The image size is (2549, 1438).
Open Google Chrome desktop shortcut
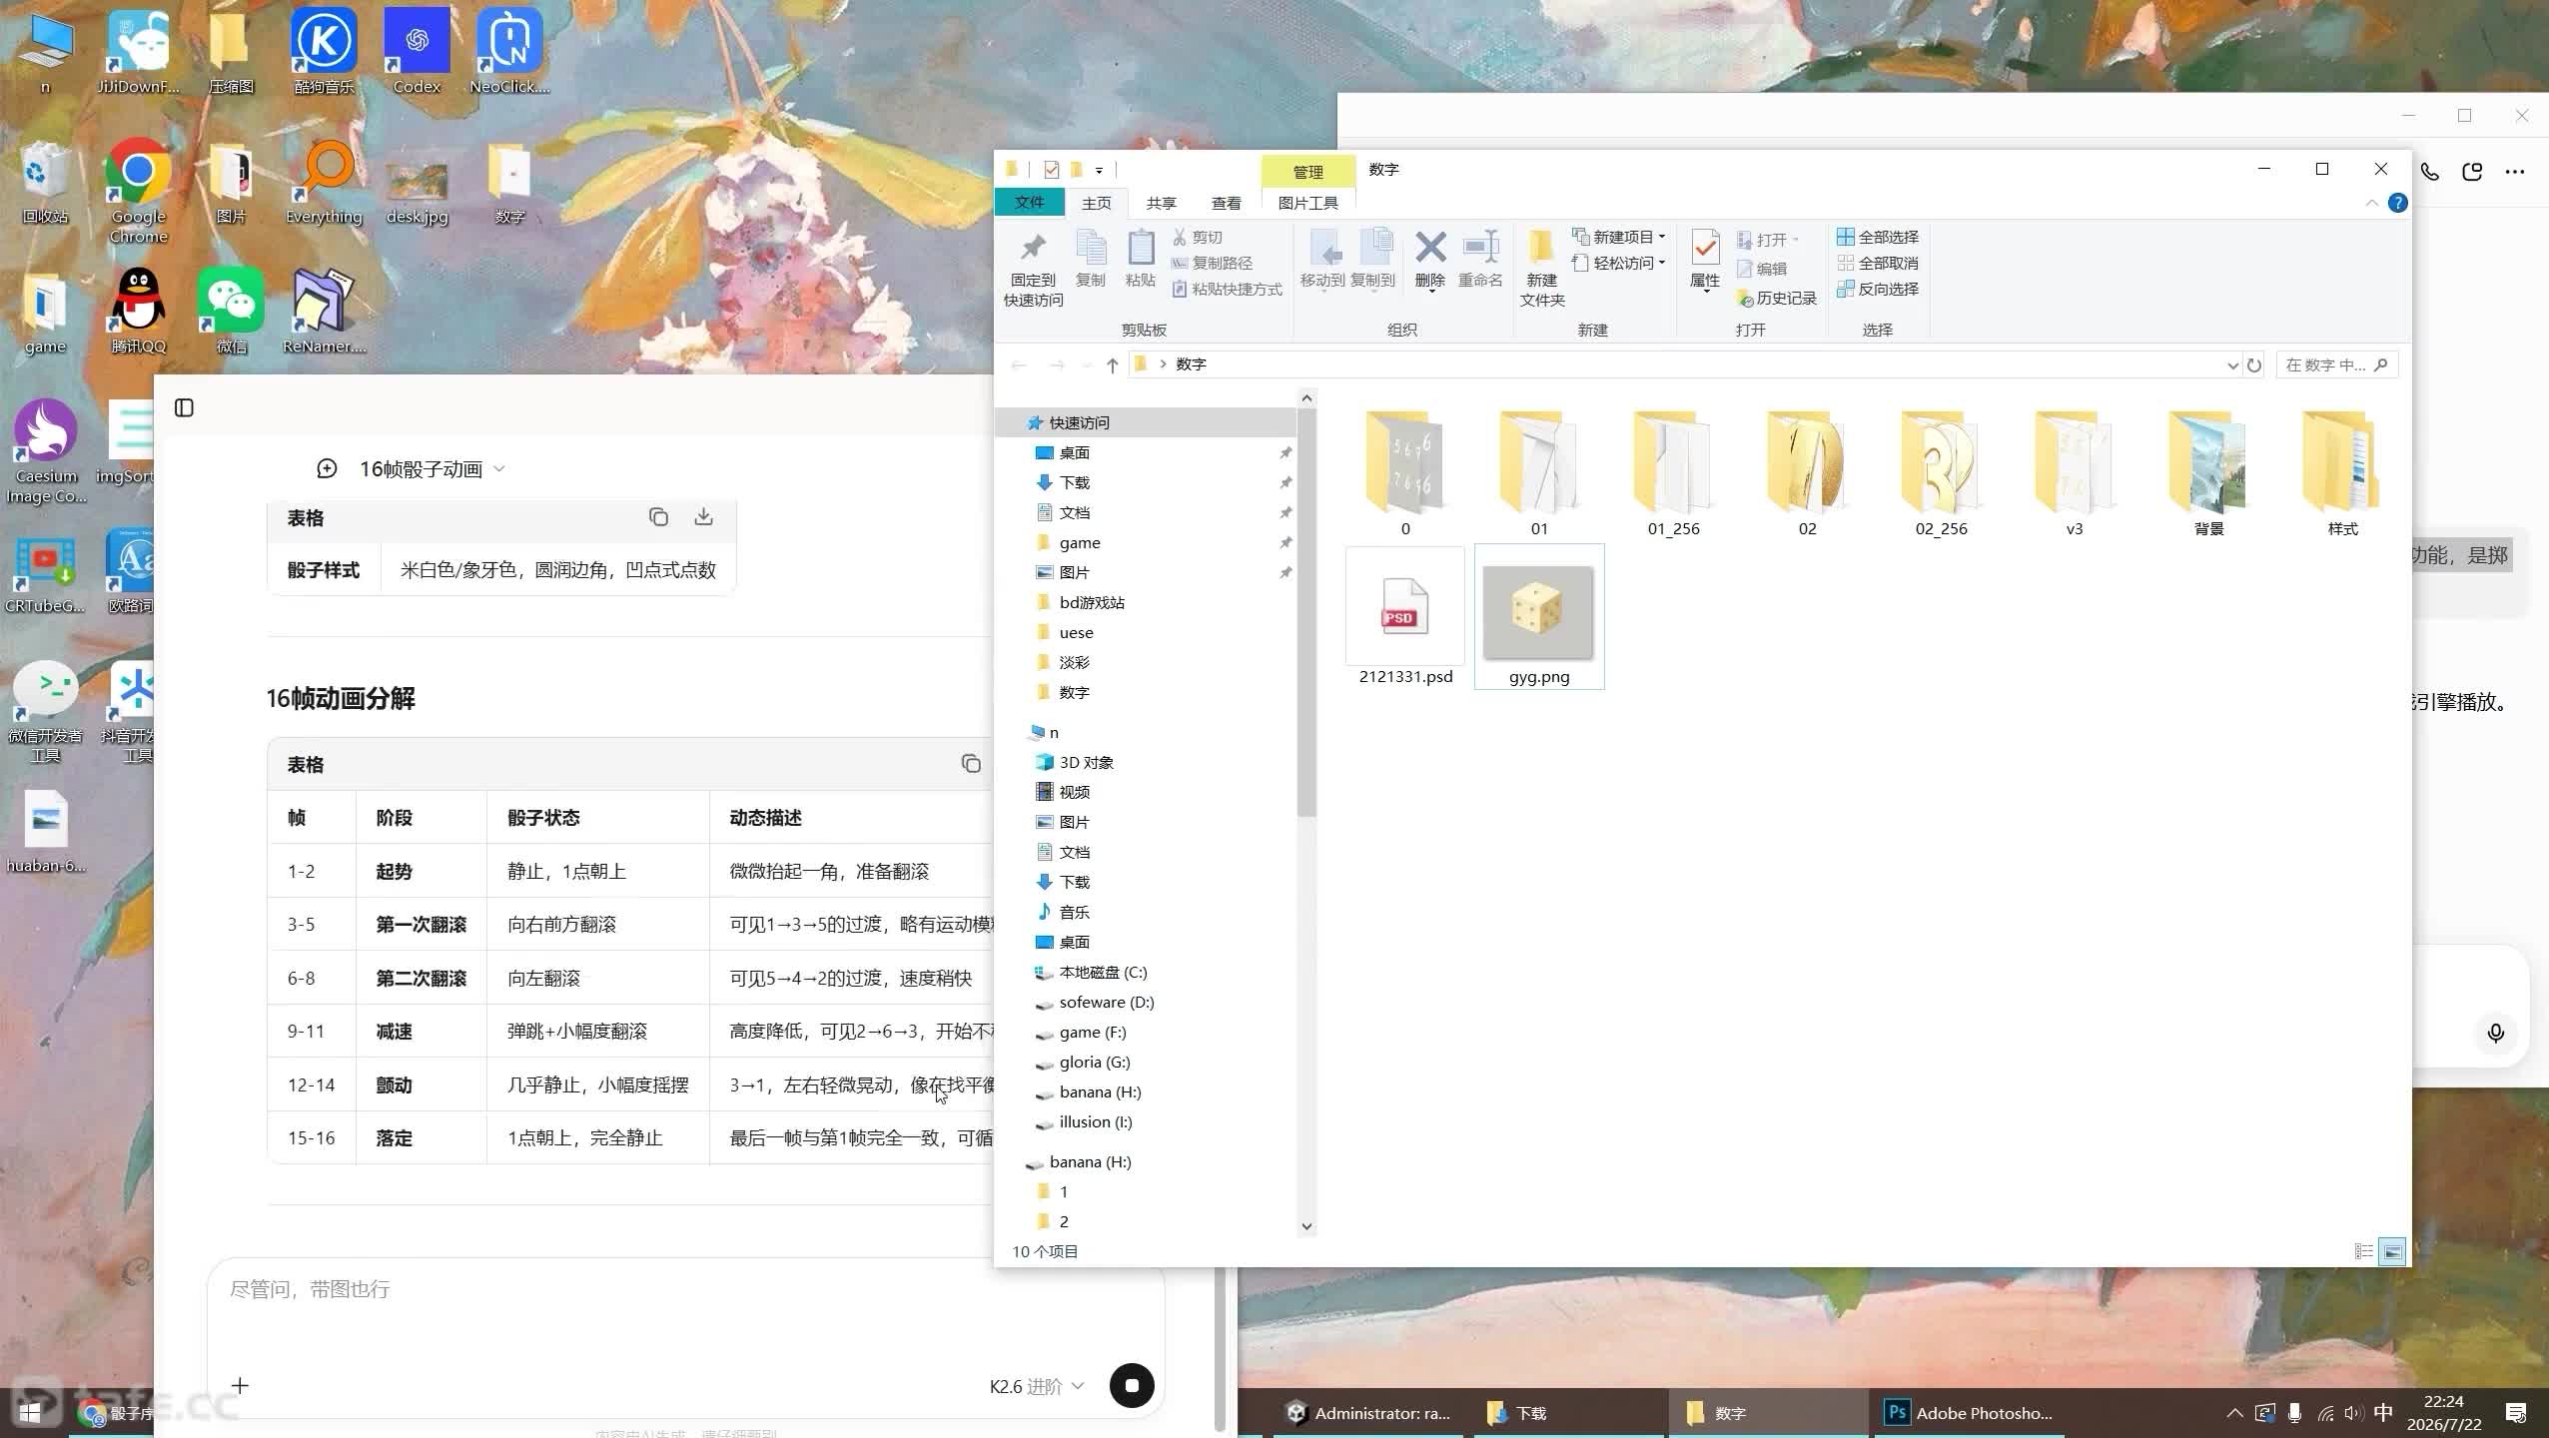click(138, 191)
